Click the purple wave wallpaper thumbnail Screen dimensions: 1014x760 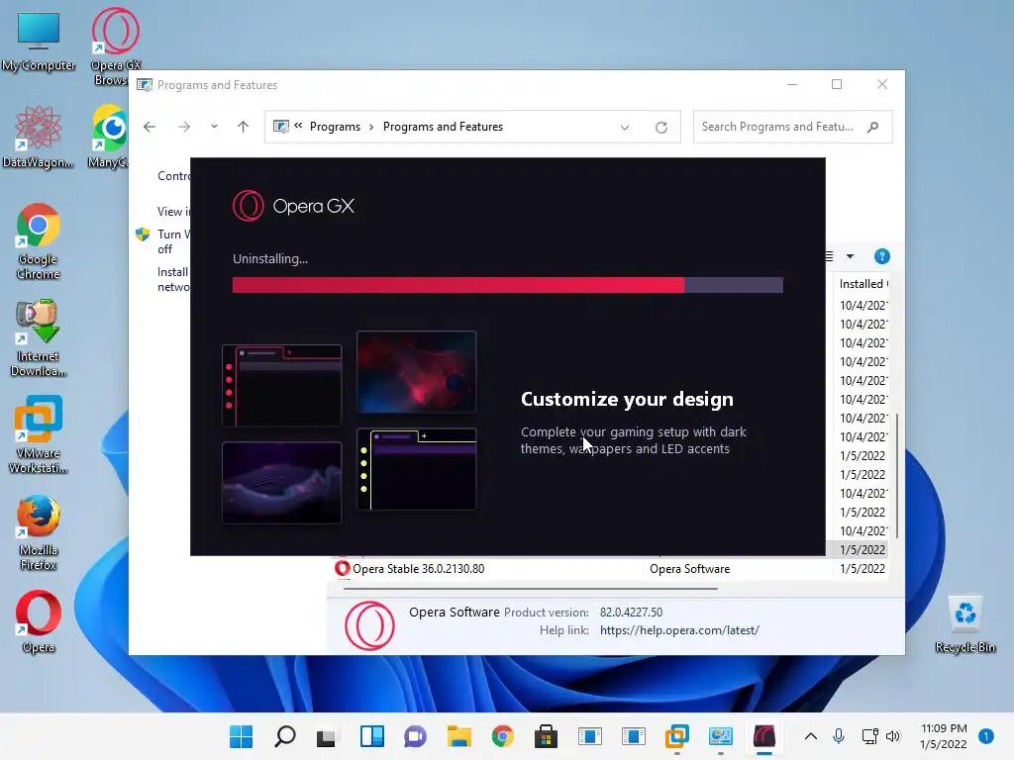coord(281,482)
